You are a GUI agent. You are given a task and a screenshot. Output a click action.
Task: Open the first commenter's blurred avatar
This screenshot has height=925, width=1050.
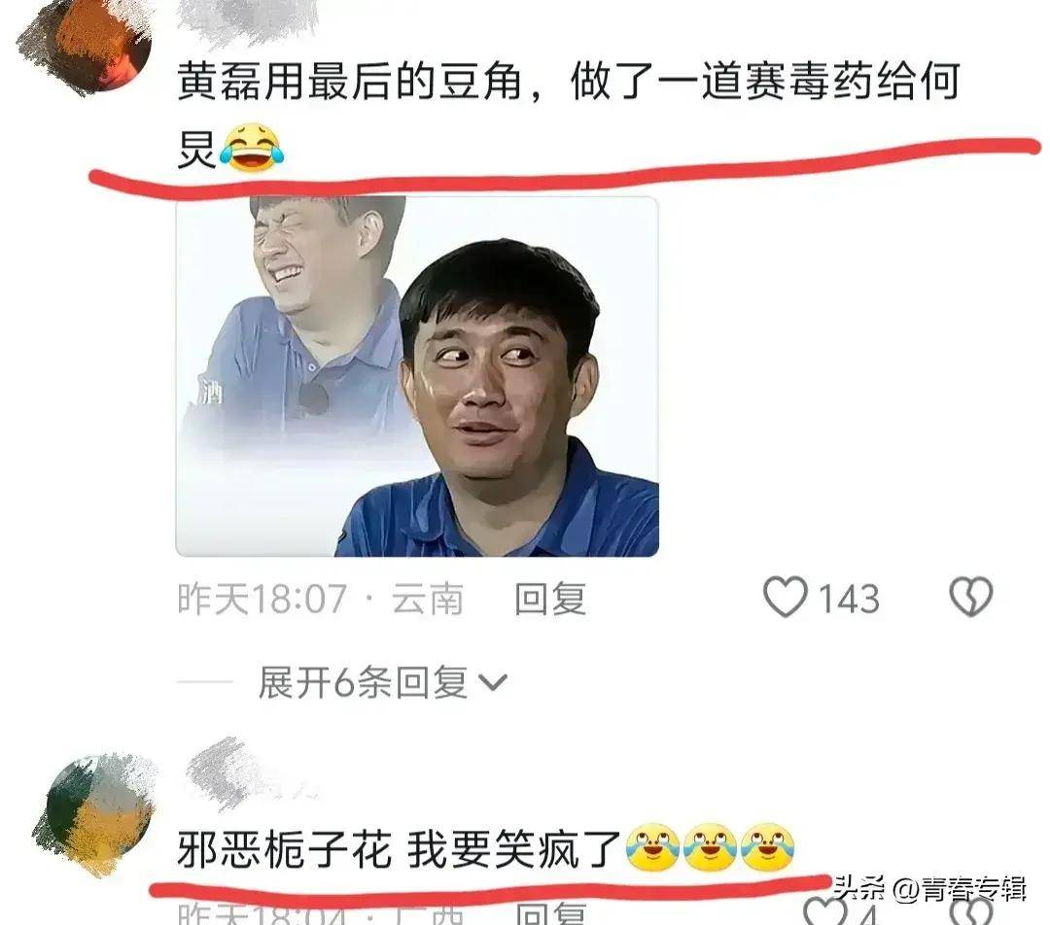pyautogui.click(x=87, y=46)
